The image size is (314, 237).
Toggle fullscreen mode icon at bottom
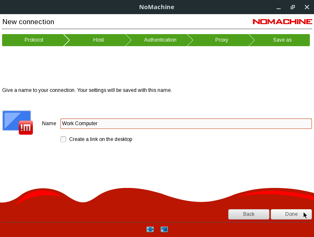point(150,229)
